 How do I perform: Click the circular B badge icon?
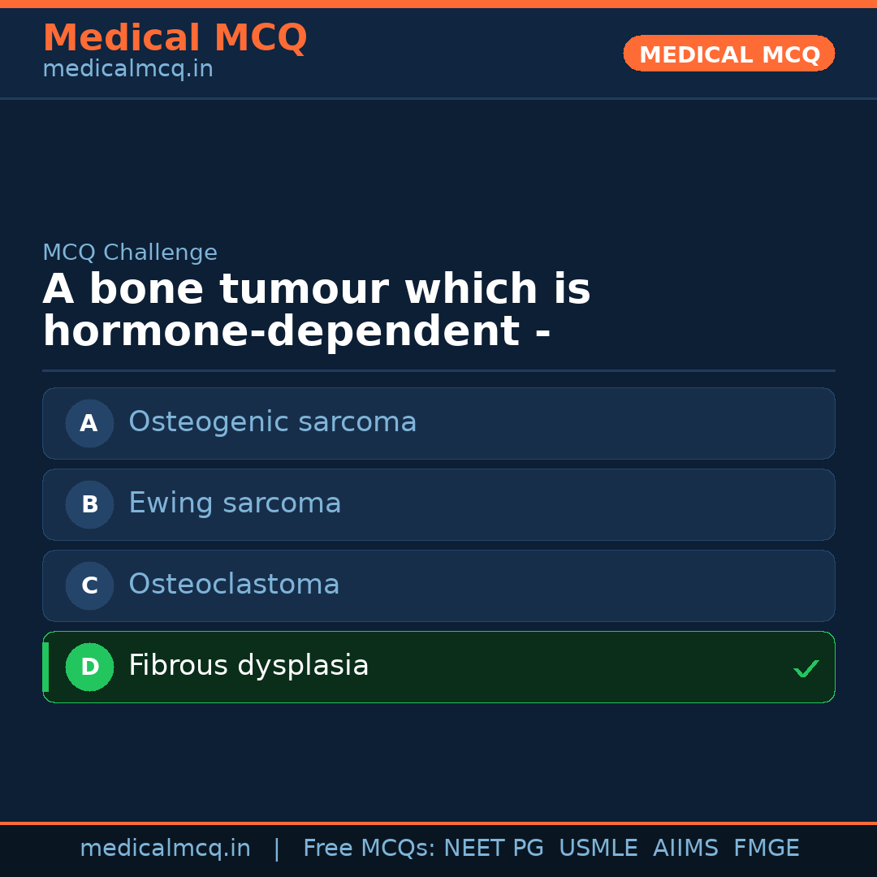click(89, 504)
